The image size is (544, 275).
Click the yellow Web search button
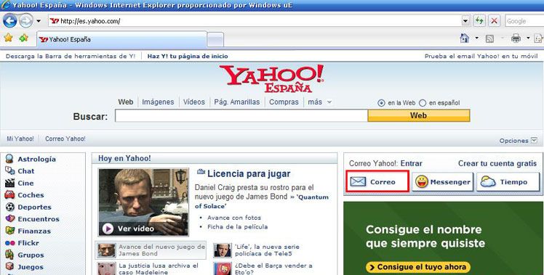click(419, 115)
